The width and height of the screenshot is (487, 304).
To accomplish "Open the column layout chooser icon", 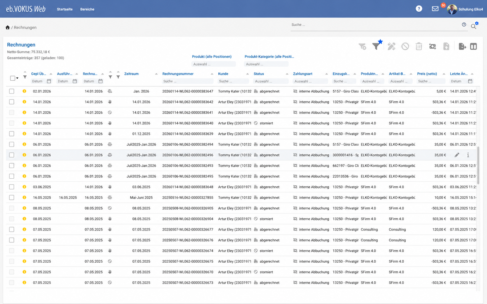I will tap(473, 46).
